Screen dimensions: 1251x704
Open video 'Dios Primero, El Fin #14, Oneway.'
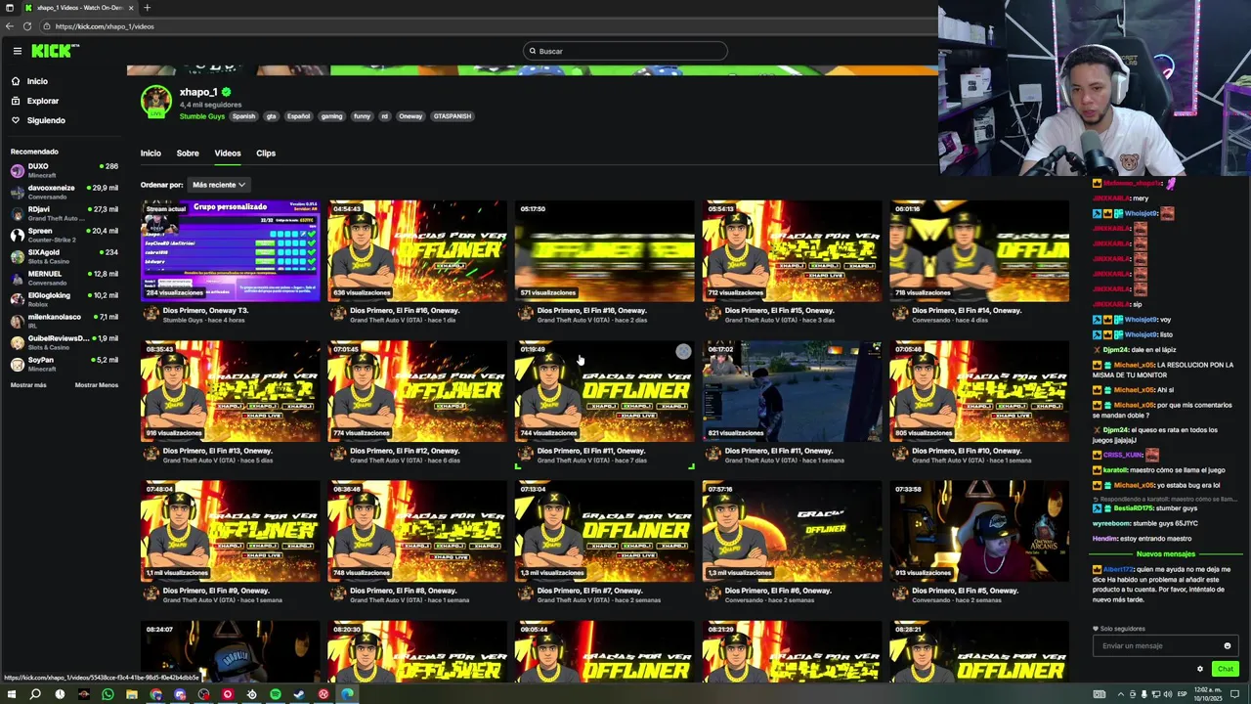(x=979, y=250)
